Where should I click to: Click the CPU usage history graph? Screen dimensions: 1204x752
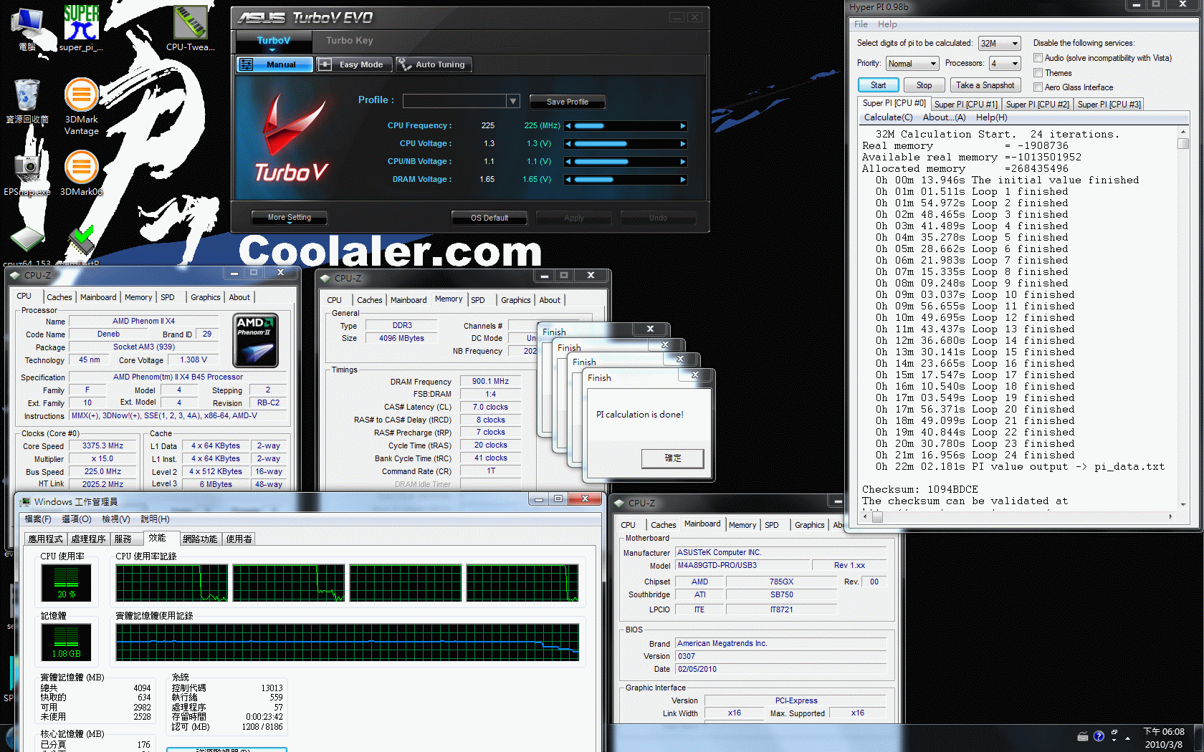[347, 583]
